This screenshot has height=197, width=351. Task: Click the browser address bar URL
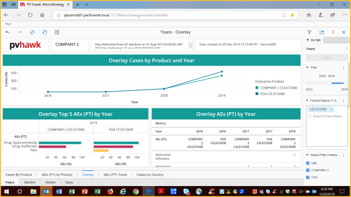pyautogui.click(x=116, y=15)
